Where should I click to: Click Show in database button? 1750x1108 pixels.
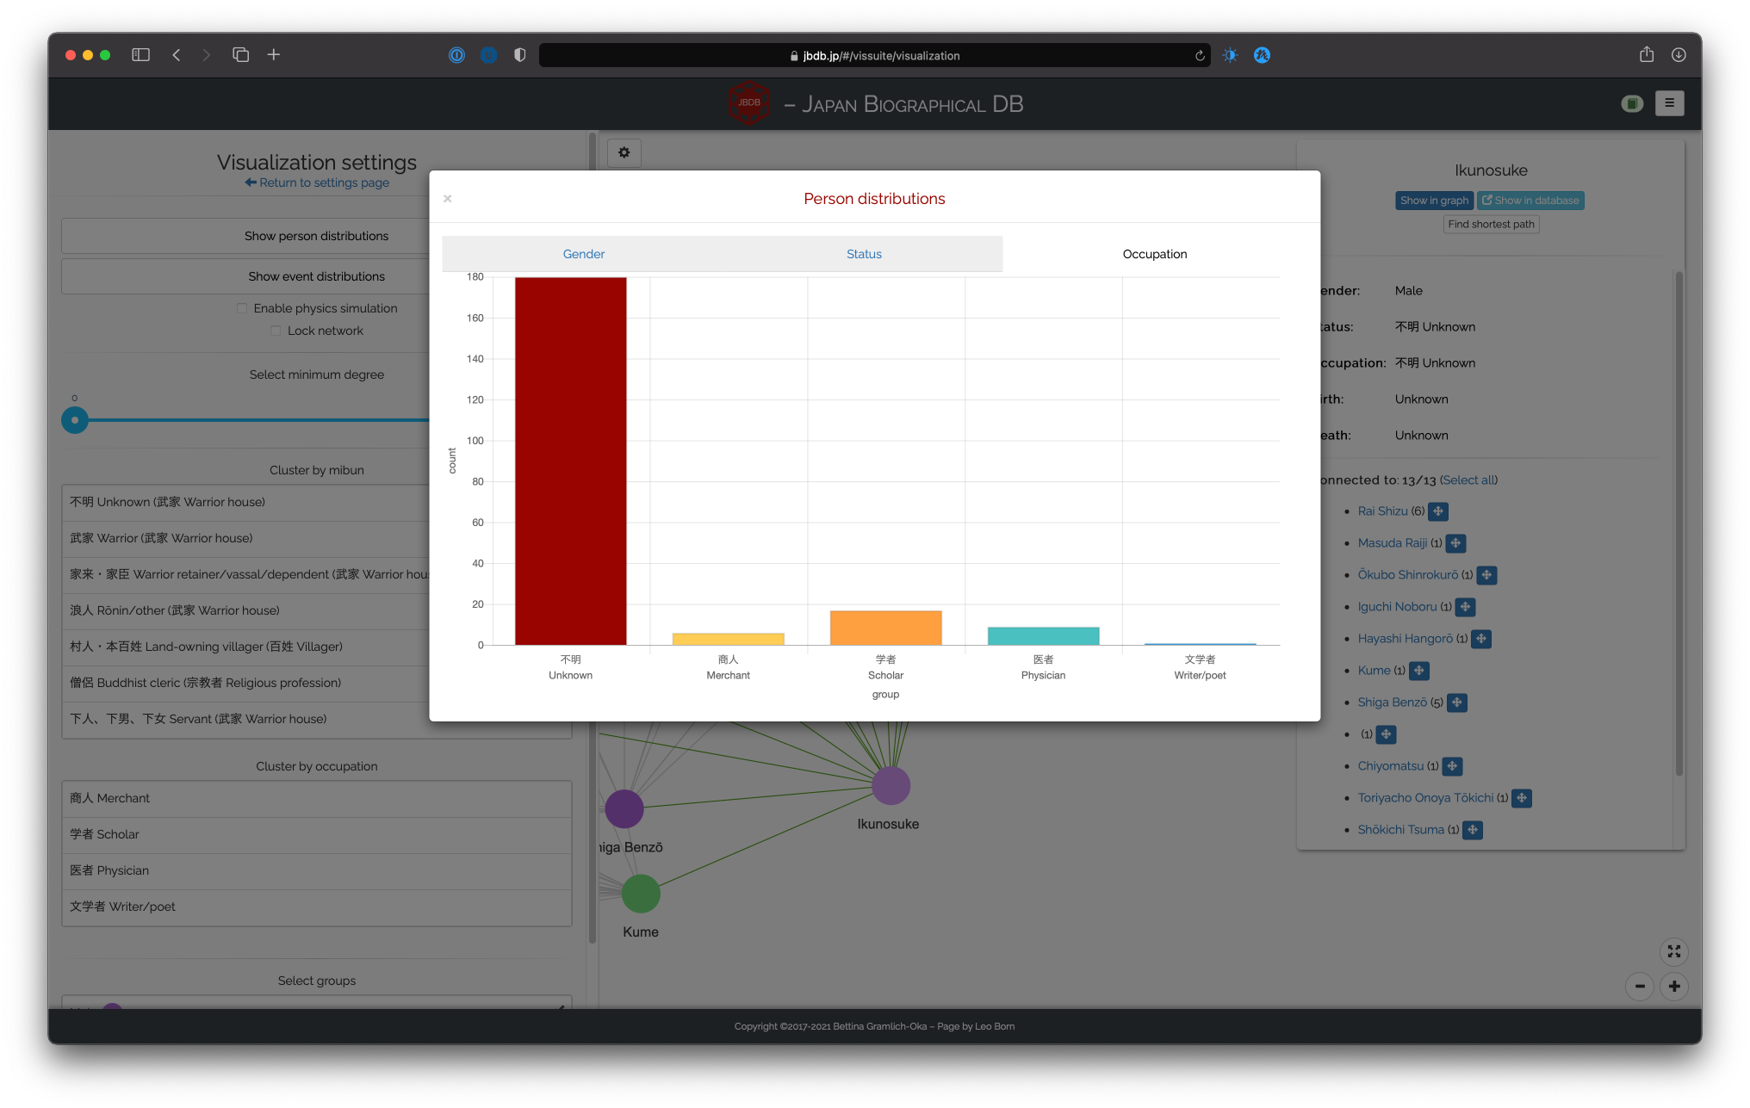click(x=1530, y=201)
